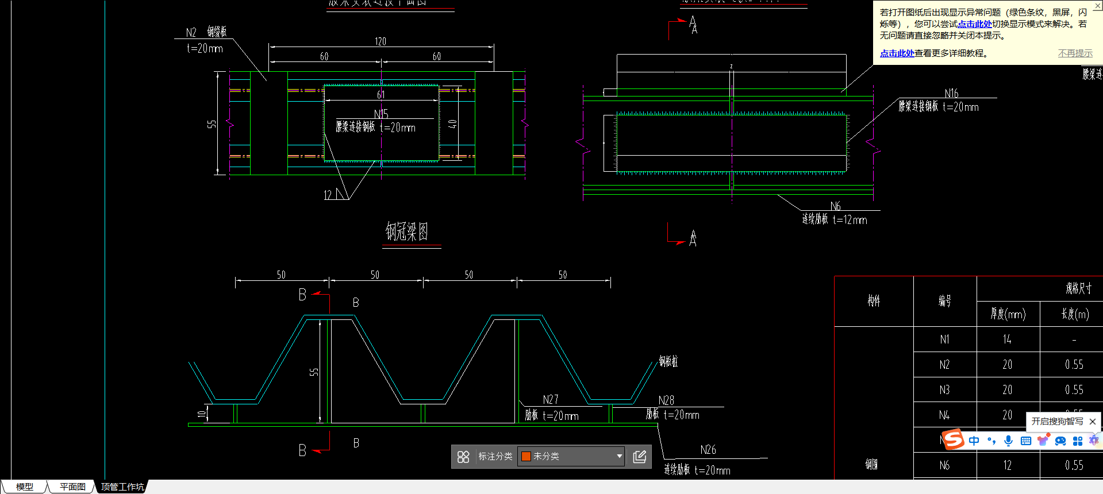The image size is (1103, 494).
Task: Close the 开启搜狗智写 tooltip
Action: (1093, 422)
